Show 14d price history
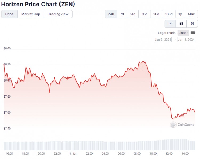Screen dimensions: 200x159 [133, 14]
